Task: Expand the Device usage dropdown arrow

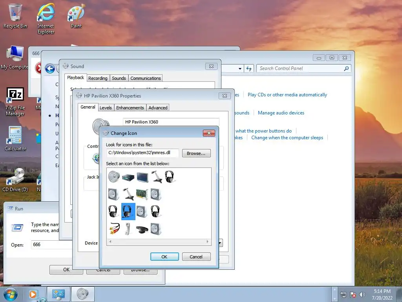Action: click(x=221, y=243)
